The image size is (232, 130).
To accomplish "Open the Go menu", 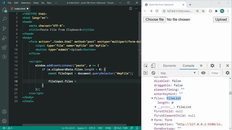I will [x=43, y=3].
